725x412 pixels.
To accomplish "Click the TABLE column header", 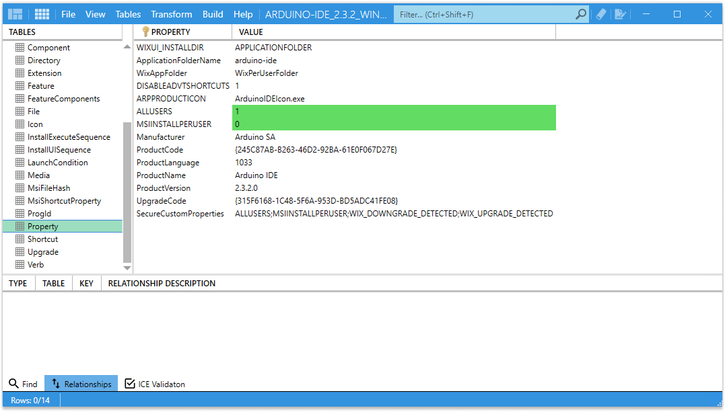I will click(x=54, y=283).
